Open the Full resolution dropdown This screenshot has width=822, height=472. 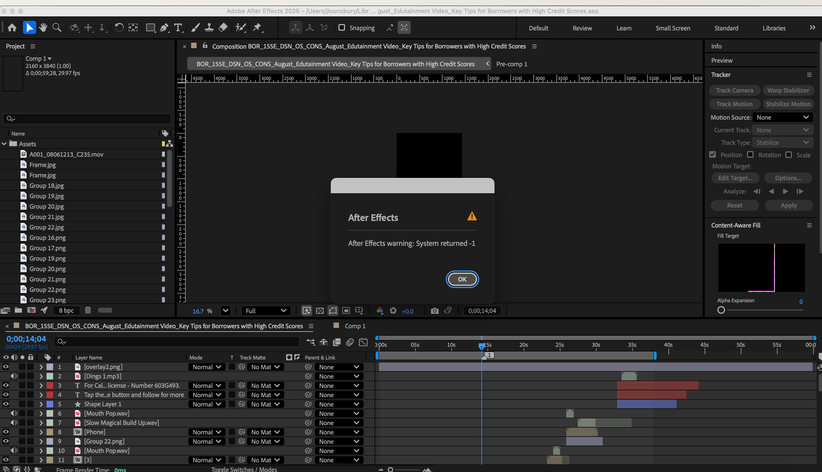pos(265,311)
